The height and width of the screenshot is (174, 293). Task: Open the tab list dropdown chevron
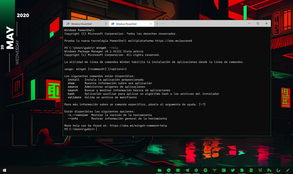pyautogui.click(x=163, y=24)
